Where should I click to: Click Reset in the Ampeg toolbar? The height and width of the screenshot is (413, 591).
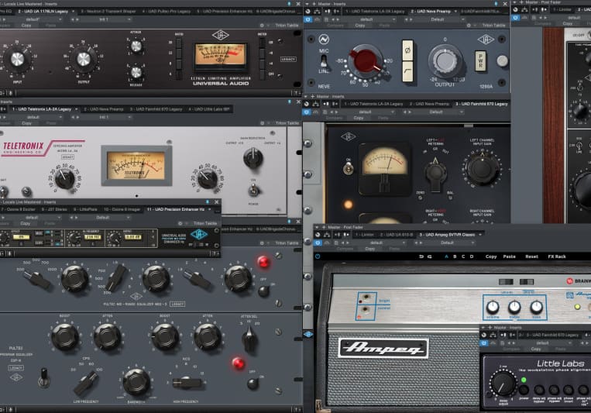click(x=532, y=256)
